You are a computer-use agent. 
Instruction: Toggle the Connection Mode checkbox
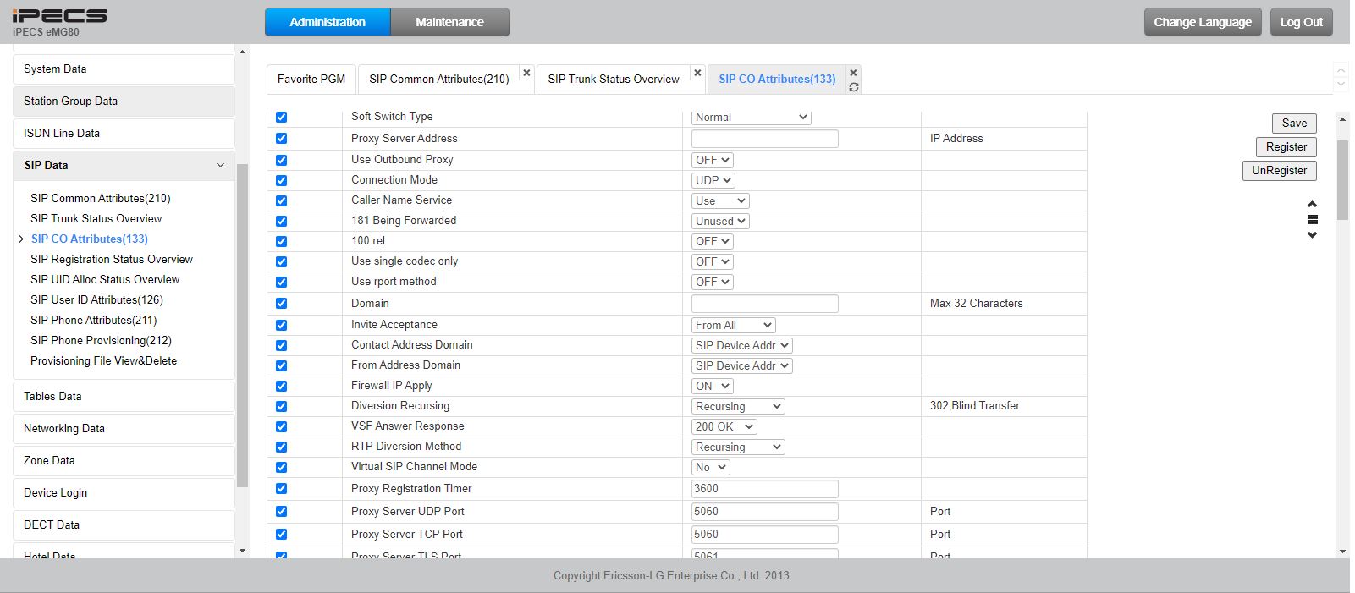click(281, 180)
